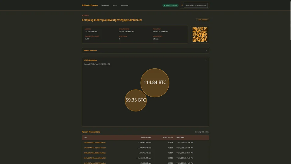Viewport: 291px width, 164px height.
Task: Click block height 923507
Action: tap(170, 153)
